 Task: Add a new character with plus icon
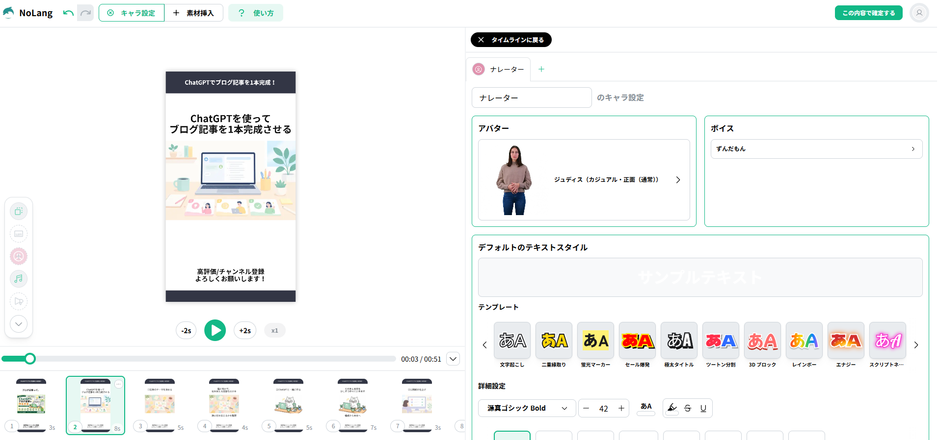click(x=541, y=69)
